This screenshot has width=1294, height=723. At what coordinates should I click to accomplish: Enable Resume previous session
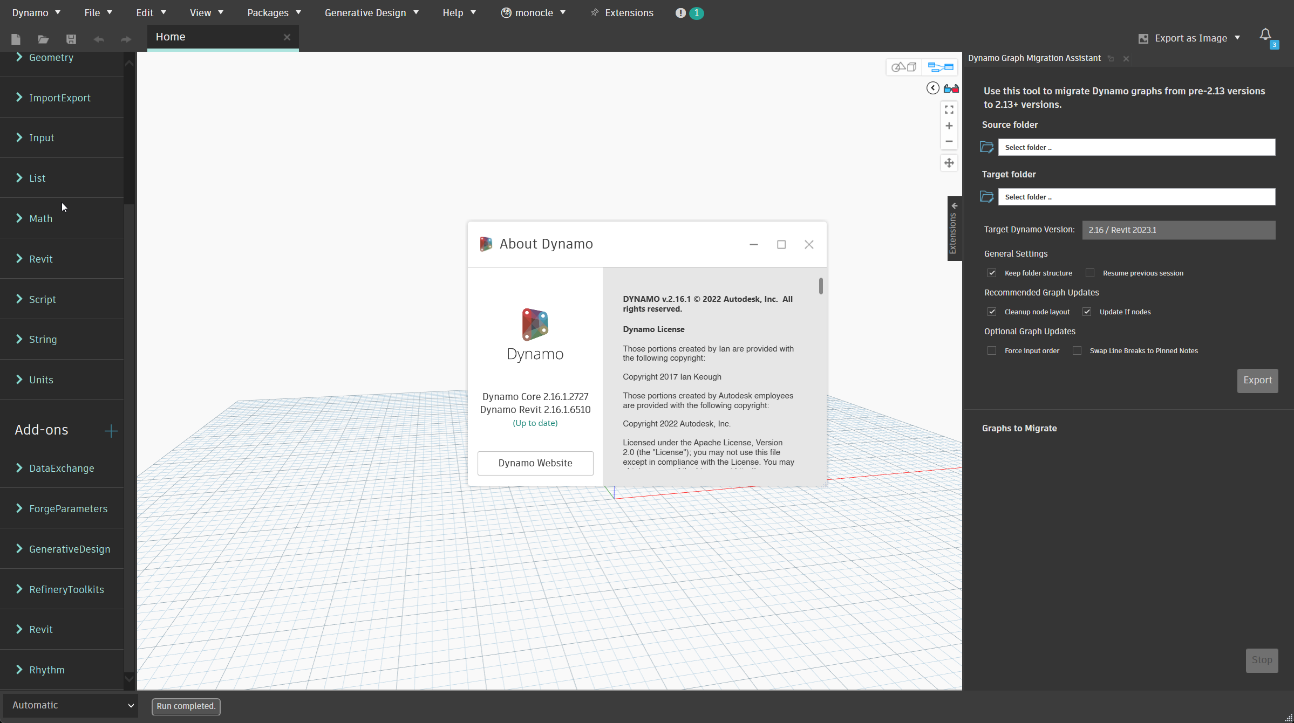point(1089,273)
